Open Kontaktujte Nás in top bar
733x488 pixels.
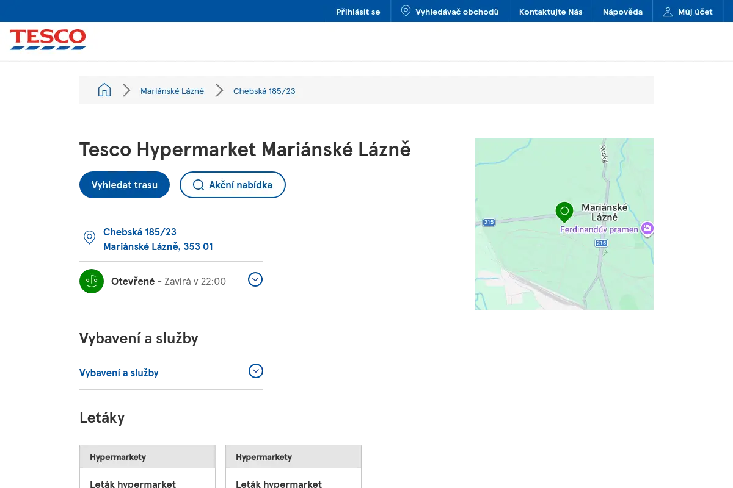click(x=551, y=12)
